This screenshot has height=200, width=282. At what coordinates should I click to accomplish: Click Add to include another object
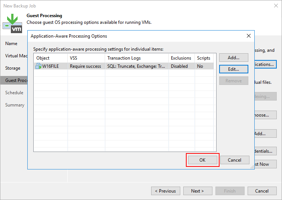click(233, 58)
